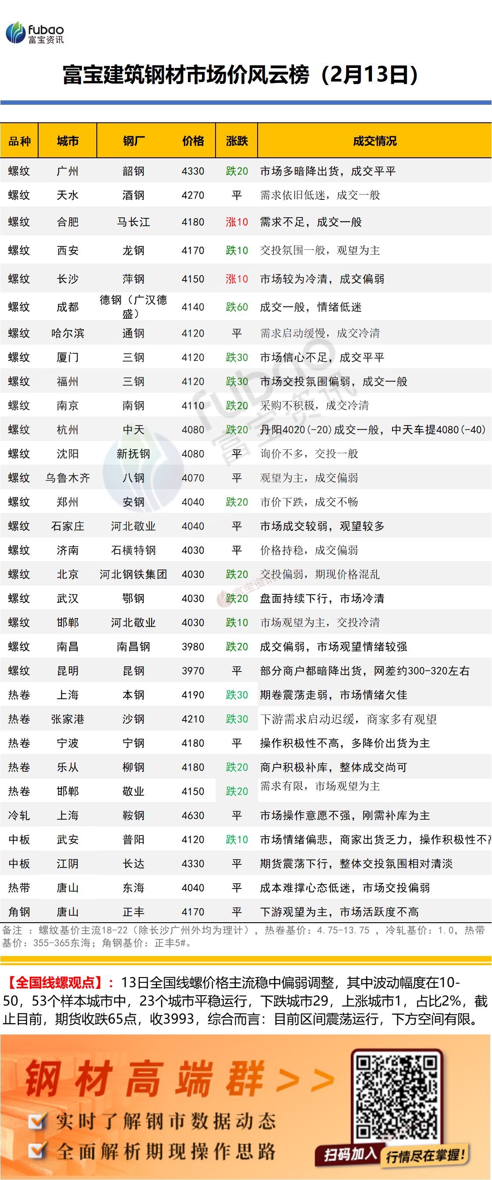The height and width of the screenshot is (1180, 492).
Task: Click the 冷轧 product cell
Action: [19, 815]
